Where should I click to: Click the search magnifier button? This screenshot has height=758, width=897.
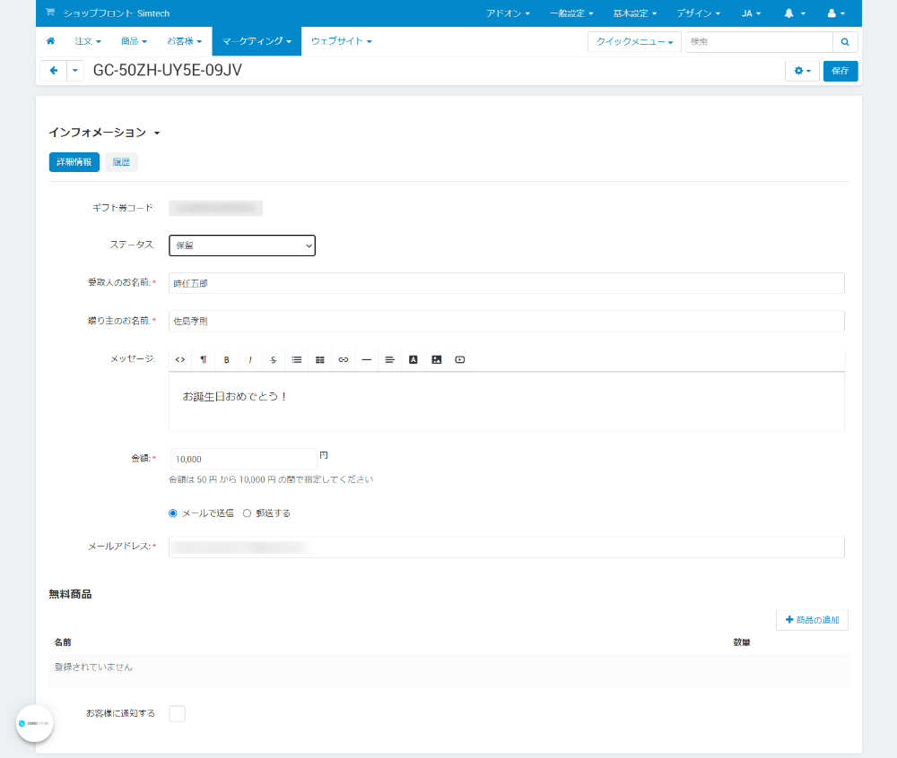844,42
